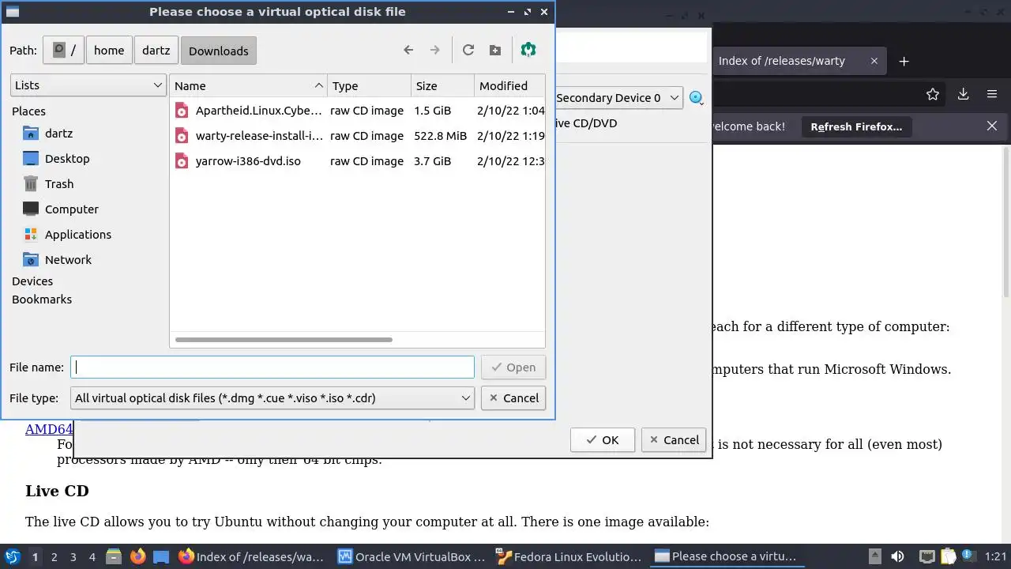
Task: Reload the folder listing
Action: [x=468, y=50]
